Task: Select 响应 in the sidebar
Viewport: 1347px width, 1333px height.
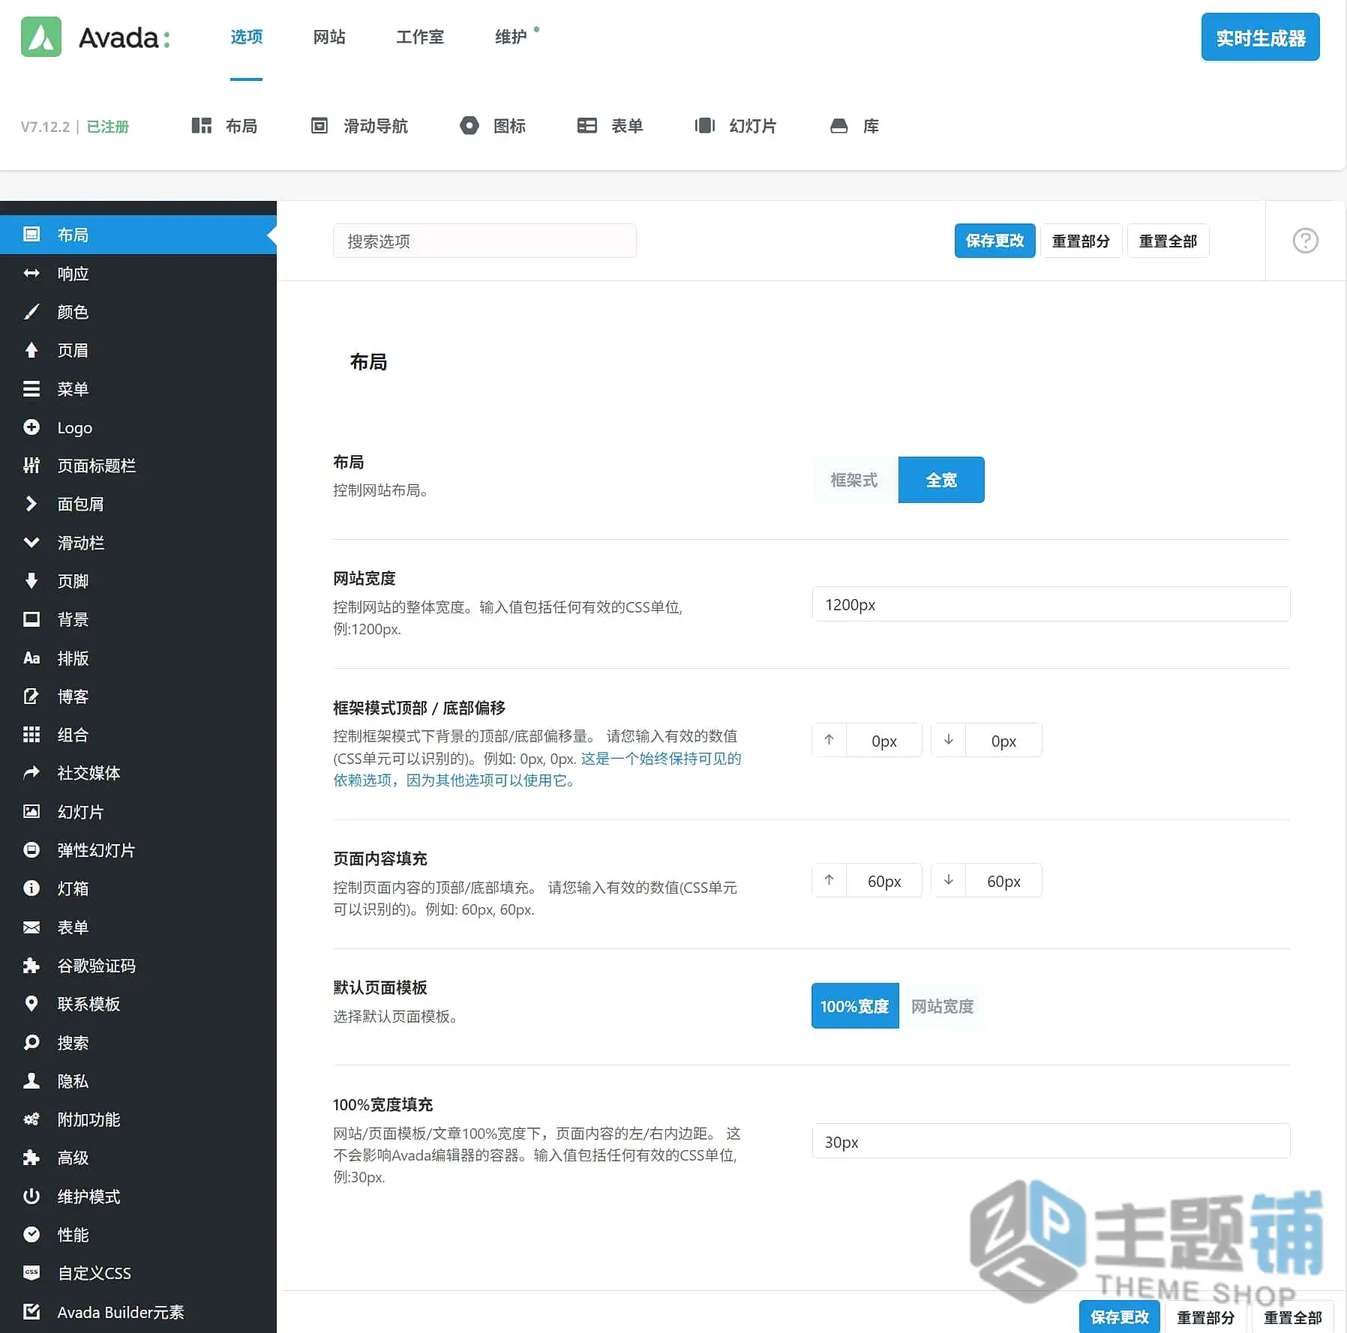Action: click(138, 274)
